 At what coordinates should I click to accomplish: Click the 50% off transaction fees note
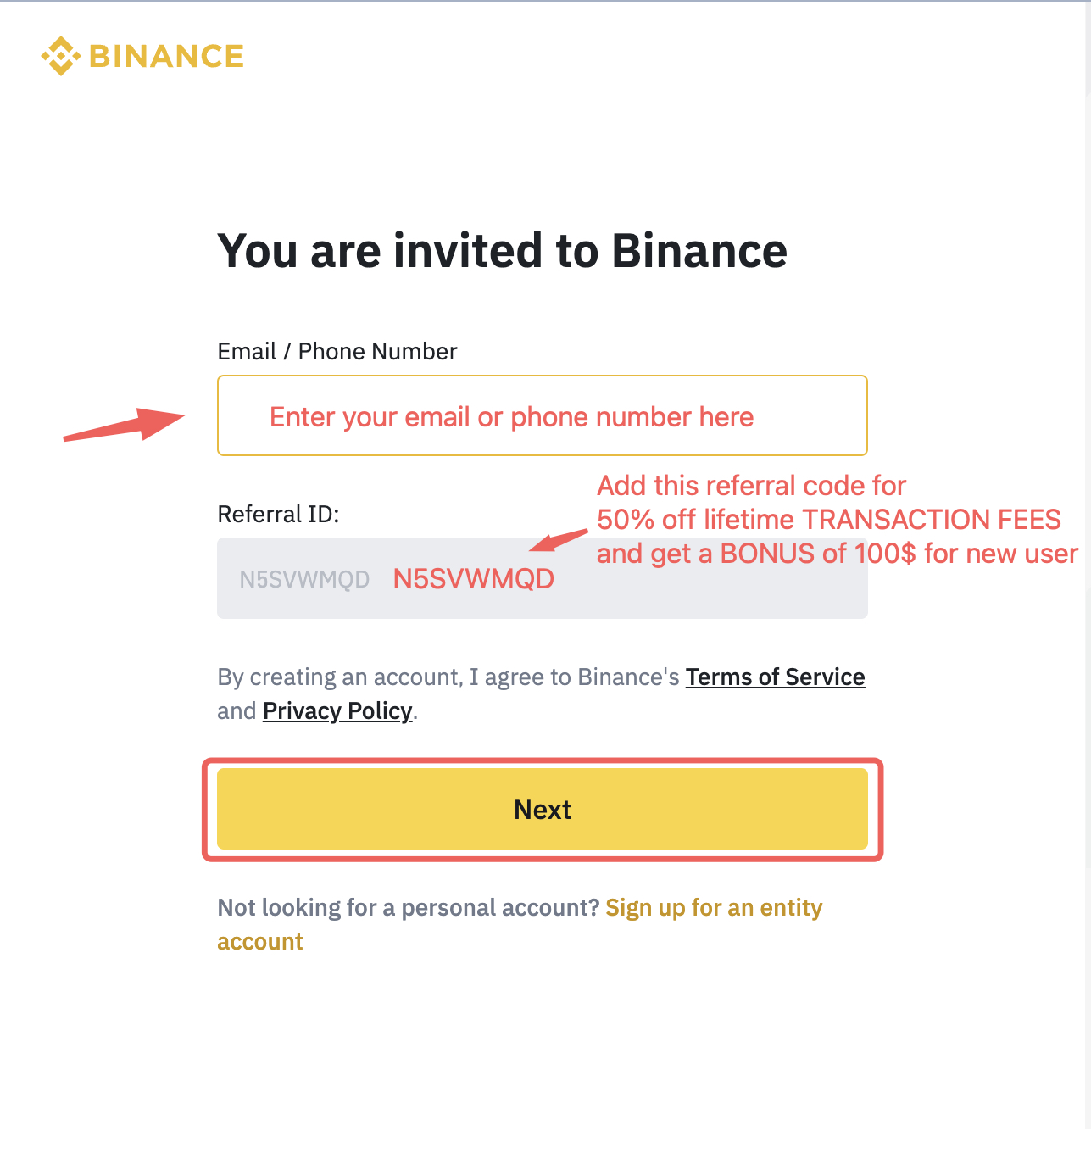tap(828, 520)
